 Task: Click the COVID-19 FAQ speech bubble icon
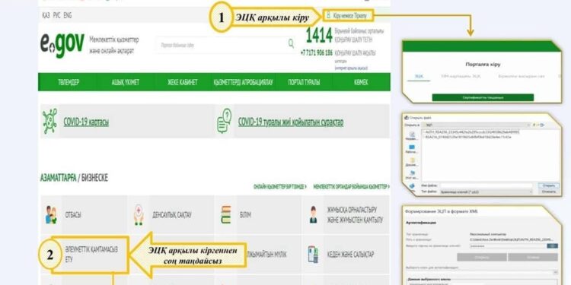click(x=224, y=121)
